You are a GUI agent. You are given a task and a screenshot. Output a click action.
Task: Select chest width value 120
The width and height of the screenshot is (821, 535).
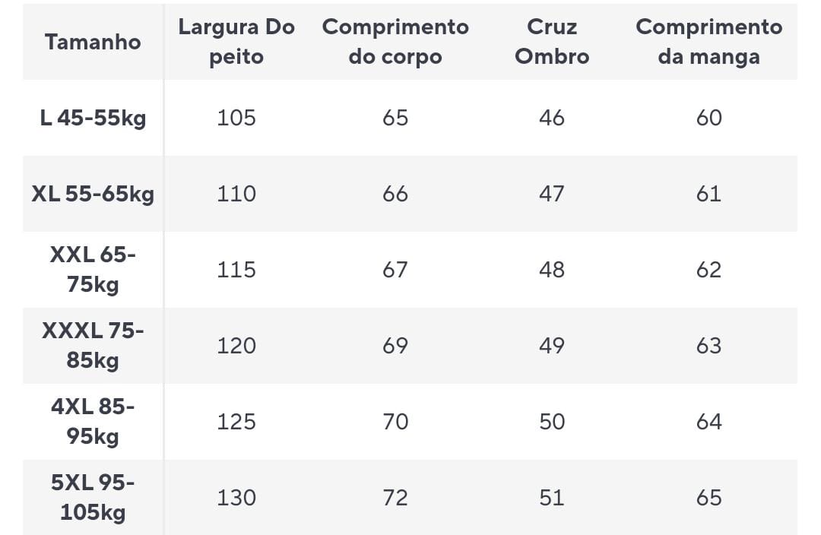tap(236, 346)
